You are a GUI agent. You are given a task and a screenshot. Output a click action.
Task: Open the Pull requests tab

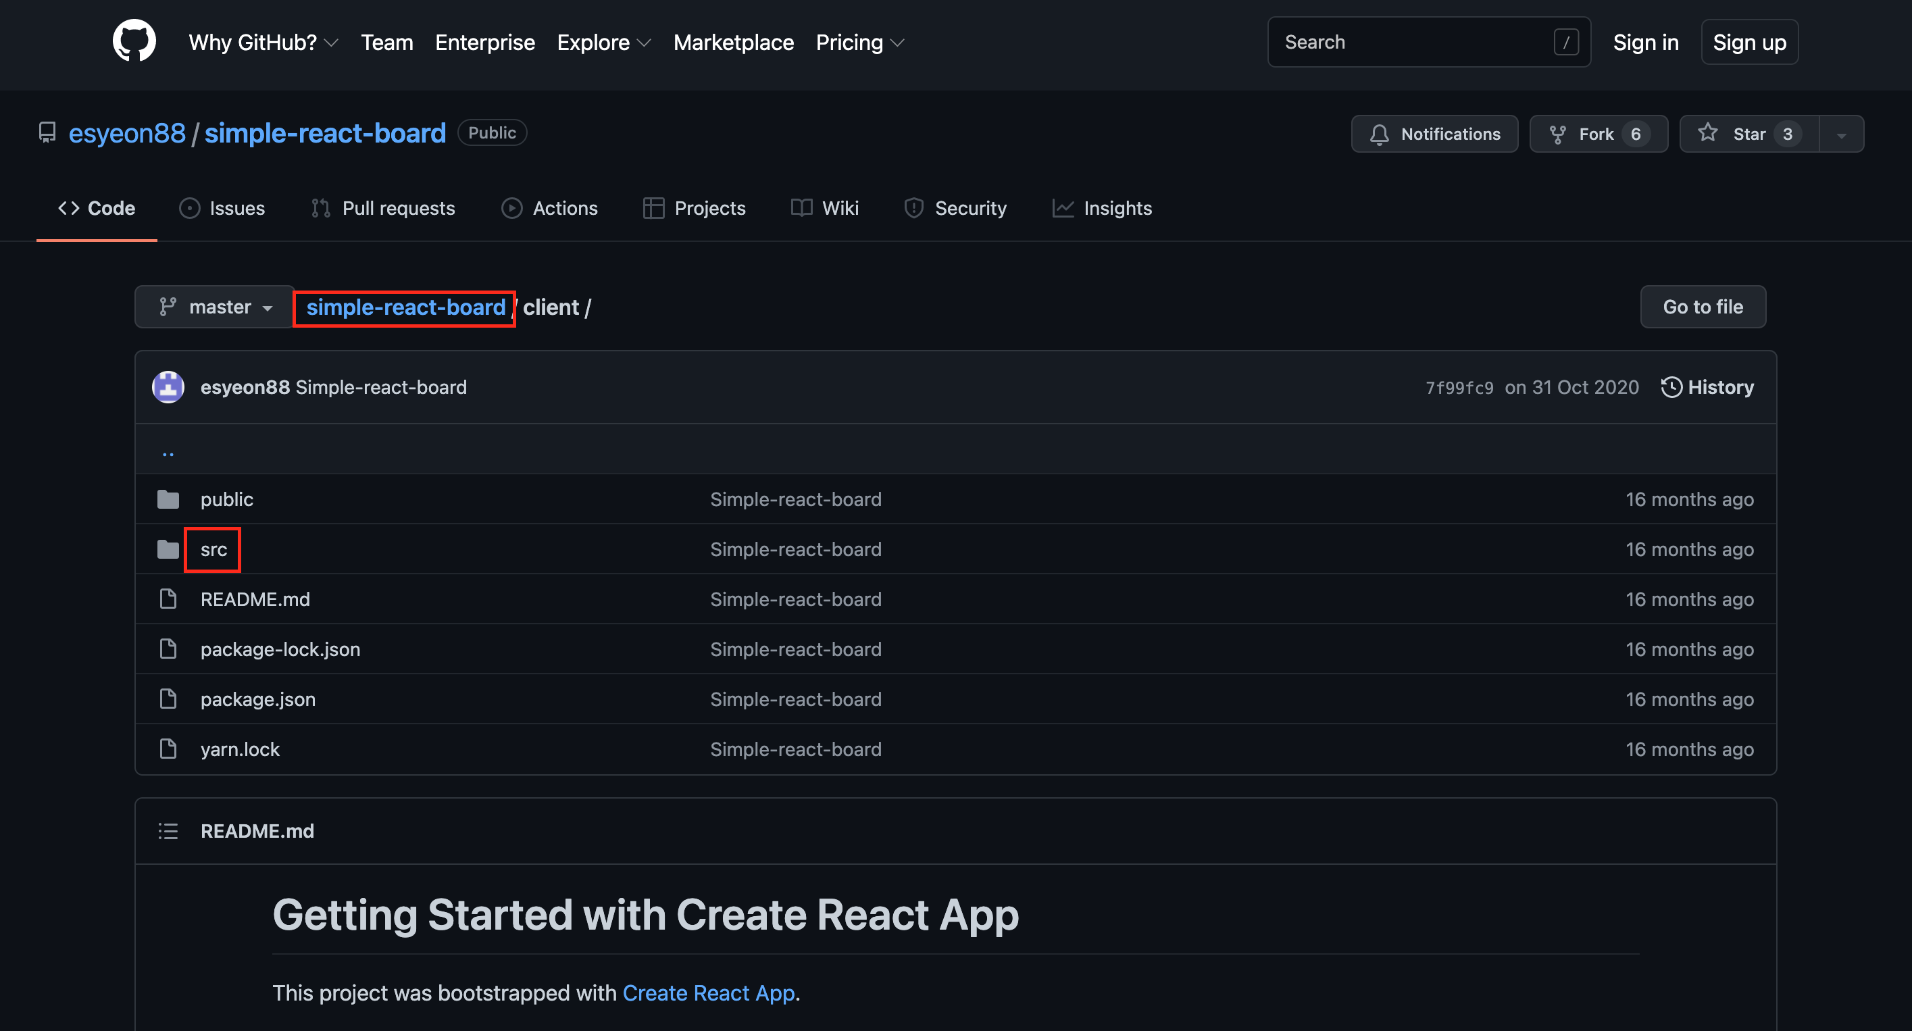pos(383,208)
